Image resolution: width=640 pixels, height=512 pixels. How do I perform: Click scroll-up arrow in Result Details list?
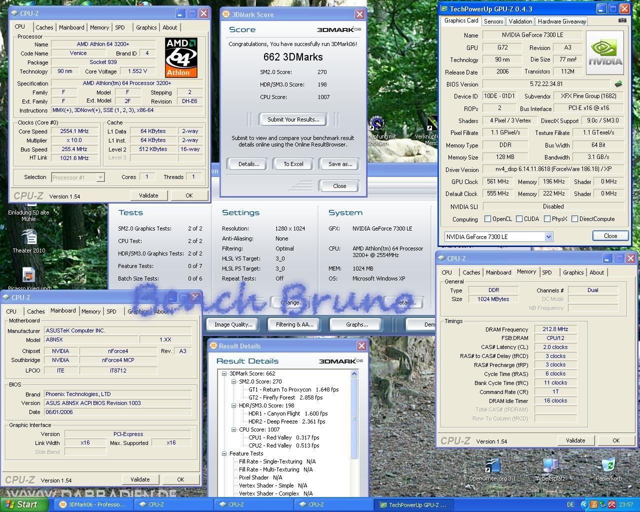pyautogui.click(x=354, y=373)
